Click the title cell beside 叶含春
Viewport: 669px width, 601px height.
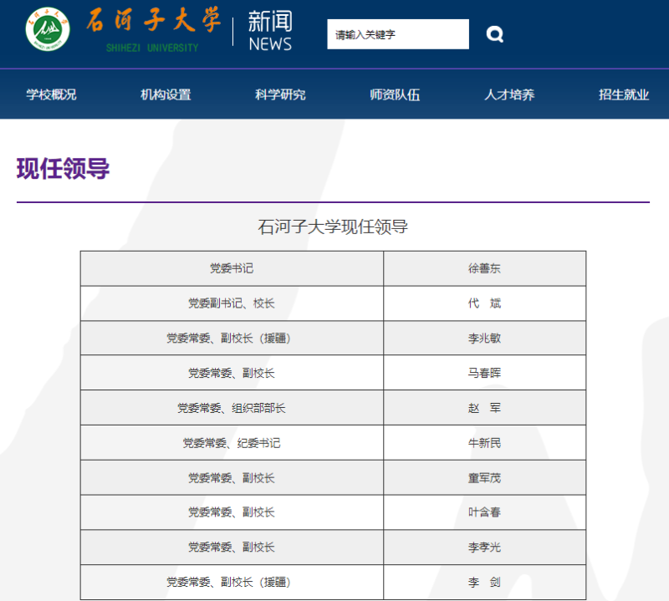coord(232,512)
